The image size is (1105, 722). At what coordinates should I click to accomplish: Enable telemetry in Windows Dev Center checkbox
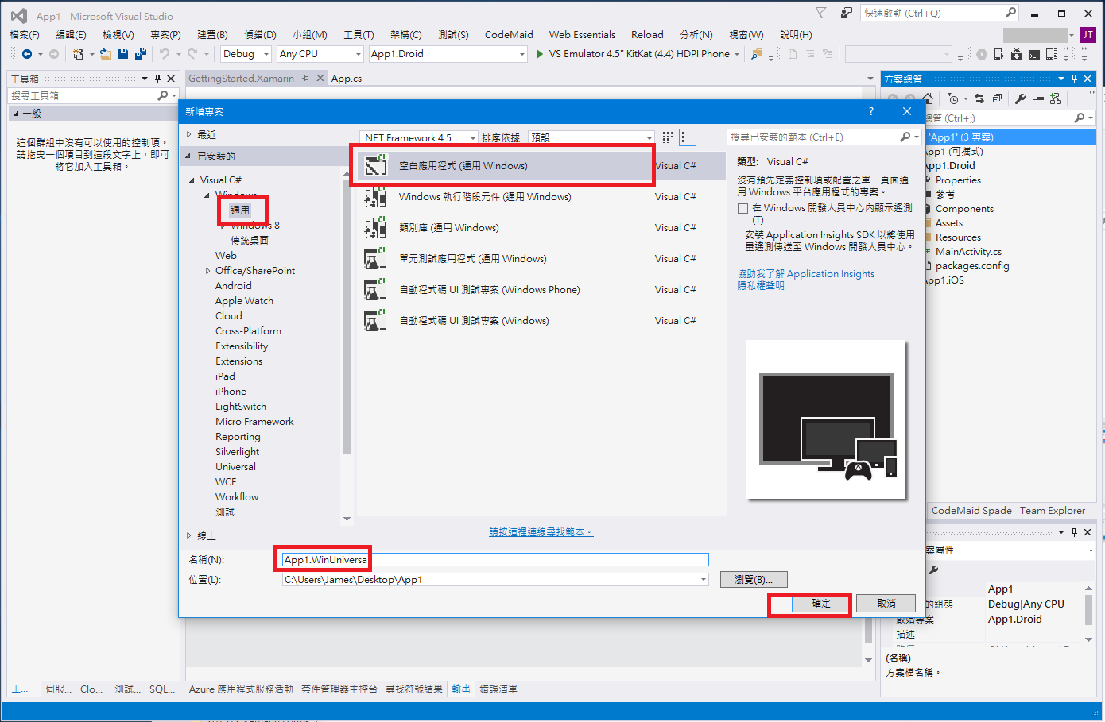click(742, 209)
